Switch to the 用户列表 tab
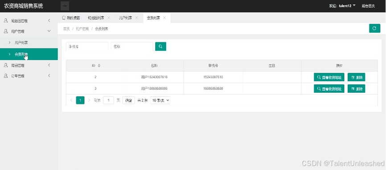The image size is (386, 170). tap(125, 18)
